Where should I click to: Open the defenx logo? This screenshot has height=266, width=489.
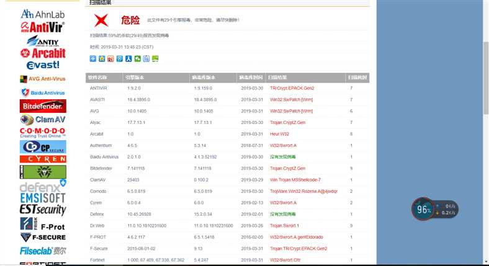point(43,186)
